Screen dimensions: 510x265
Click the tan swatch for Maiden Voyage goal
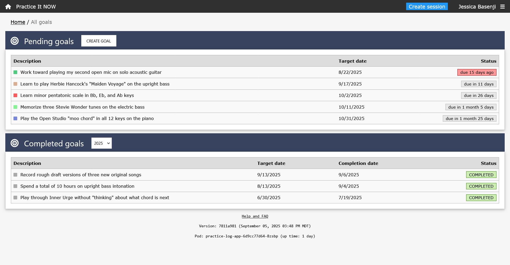[x=15, y=84]
